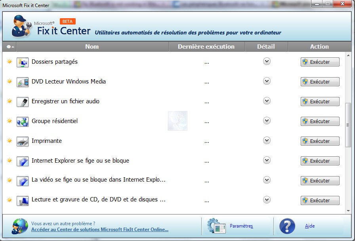Click the Lecture et gravure de CD icon

(x=23, y=201)
